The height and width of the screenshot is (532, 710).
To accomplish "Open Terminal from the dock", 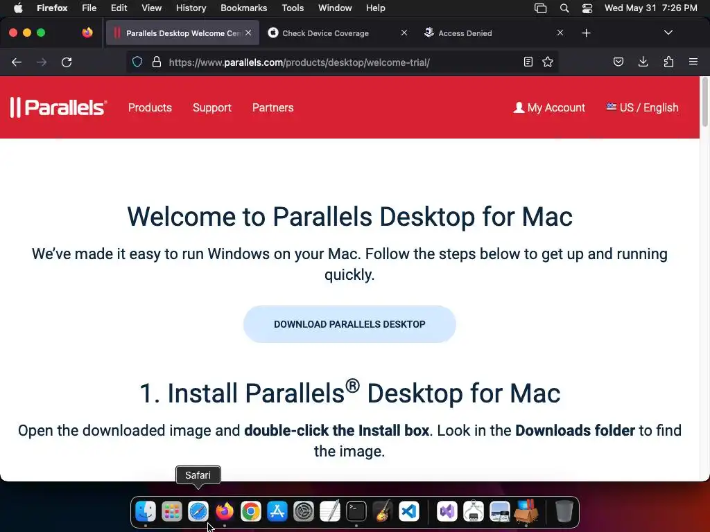I will tap(356, 512).
